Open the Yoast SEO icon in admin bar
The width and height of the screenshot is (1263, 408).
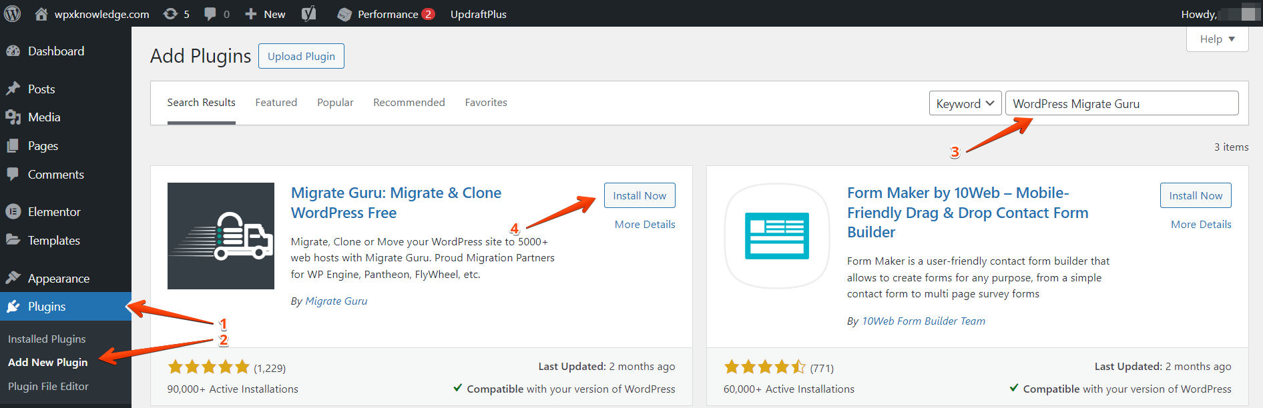pos(308,13)
